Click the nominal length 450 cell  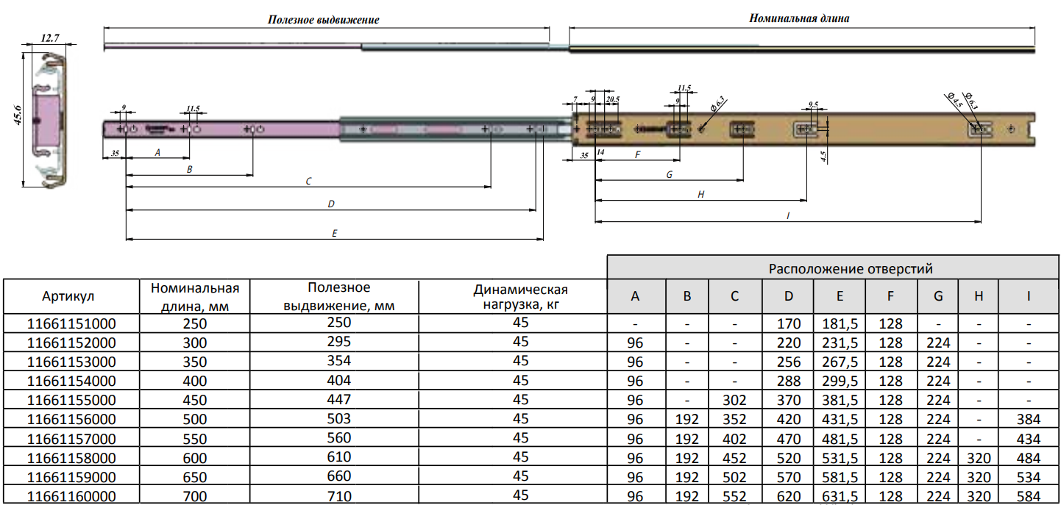point(196,401)
